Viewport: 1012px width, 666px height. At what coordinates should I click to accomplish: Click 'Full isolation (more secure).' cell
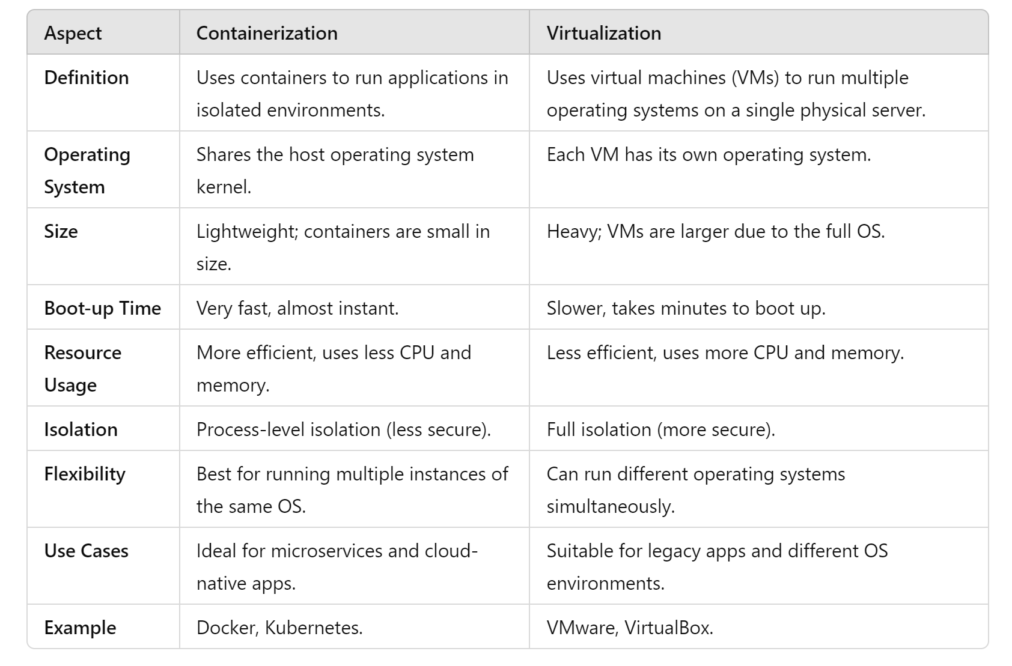click(x=661, y=429)
